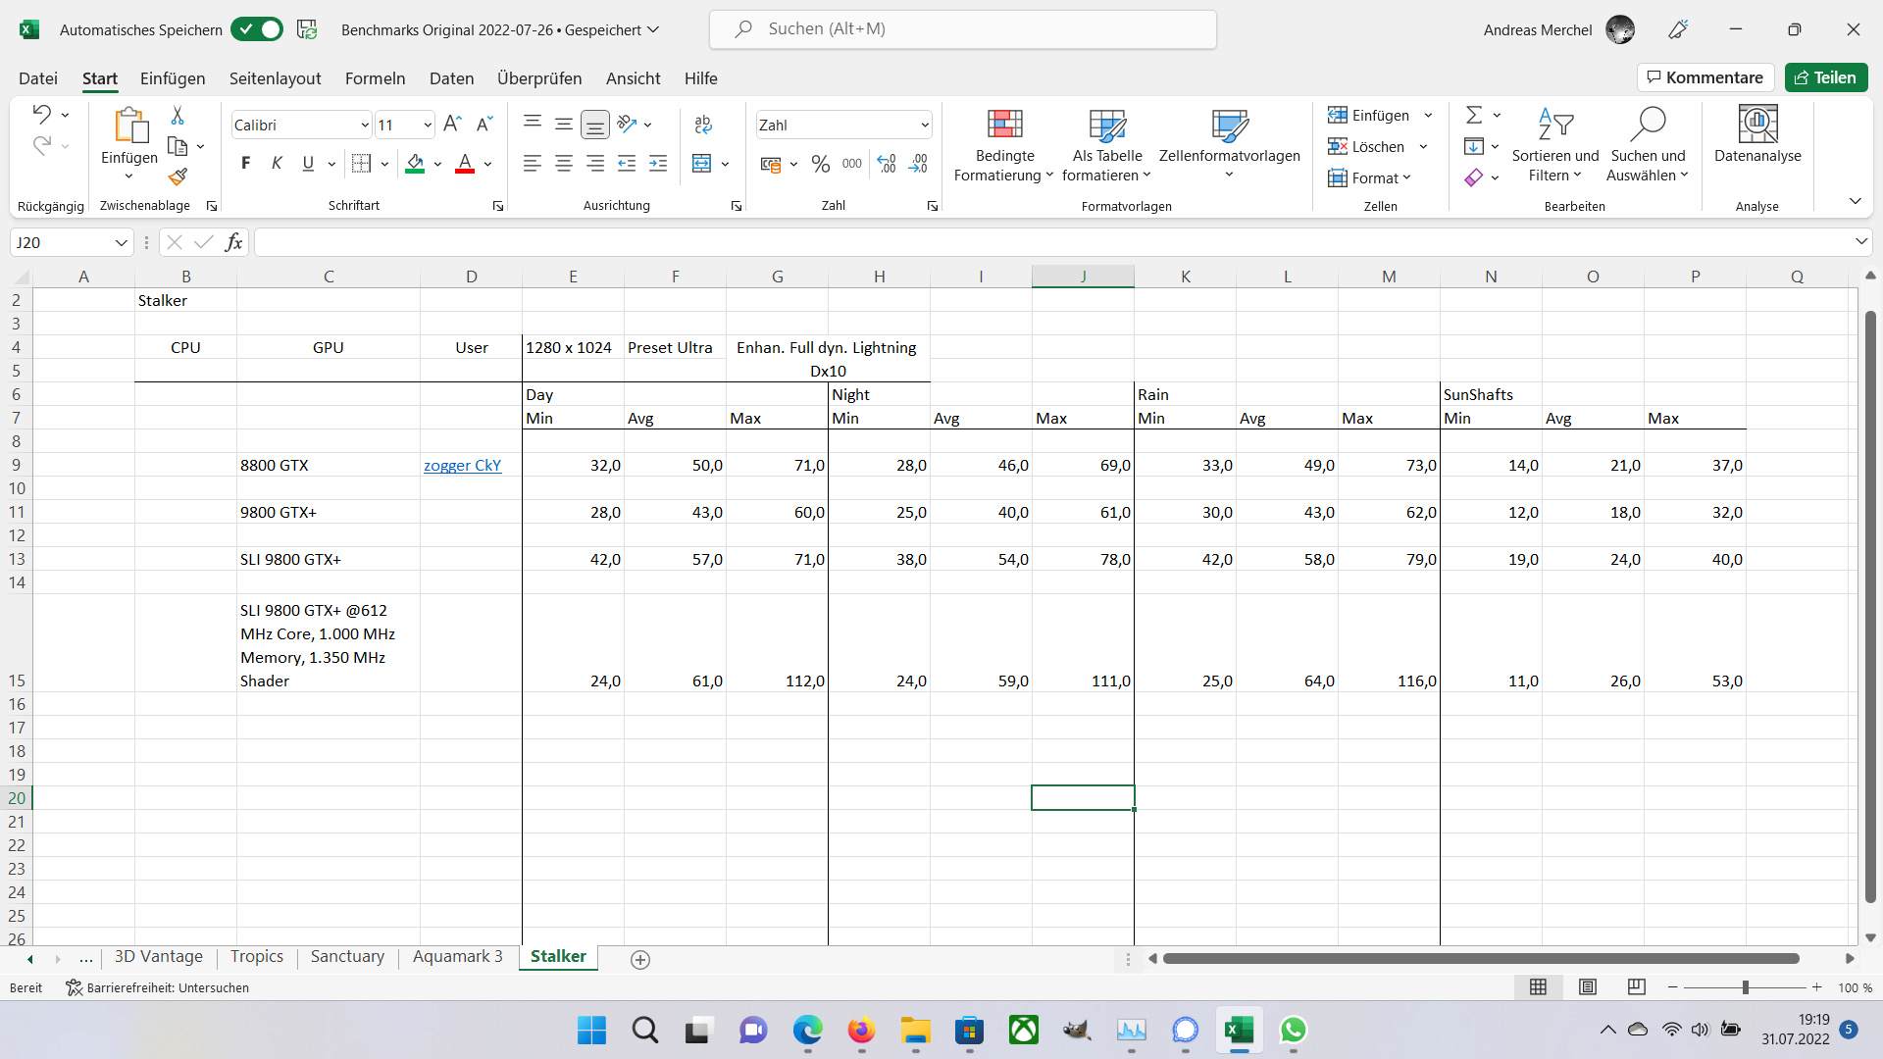Toggle bold formatting button
This screenshot has height=1059, width=1883.
click(x=245, y=164)
